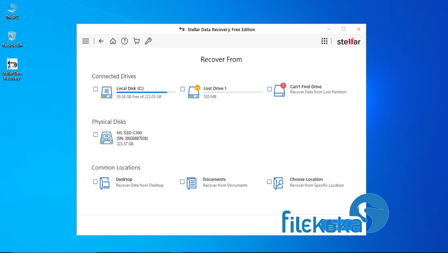
Task: Select Stellar Data Recovery desktop shortcut
Action: pos(12,70)
